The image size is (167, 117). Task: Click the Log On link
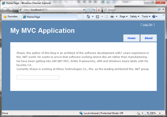coord(147,25)
